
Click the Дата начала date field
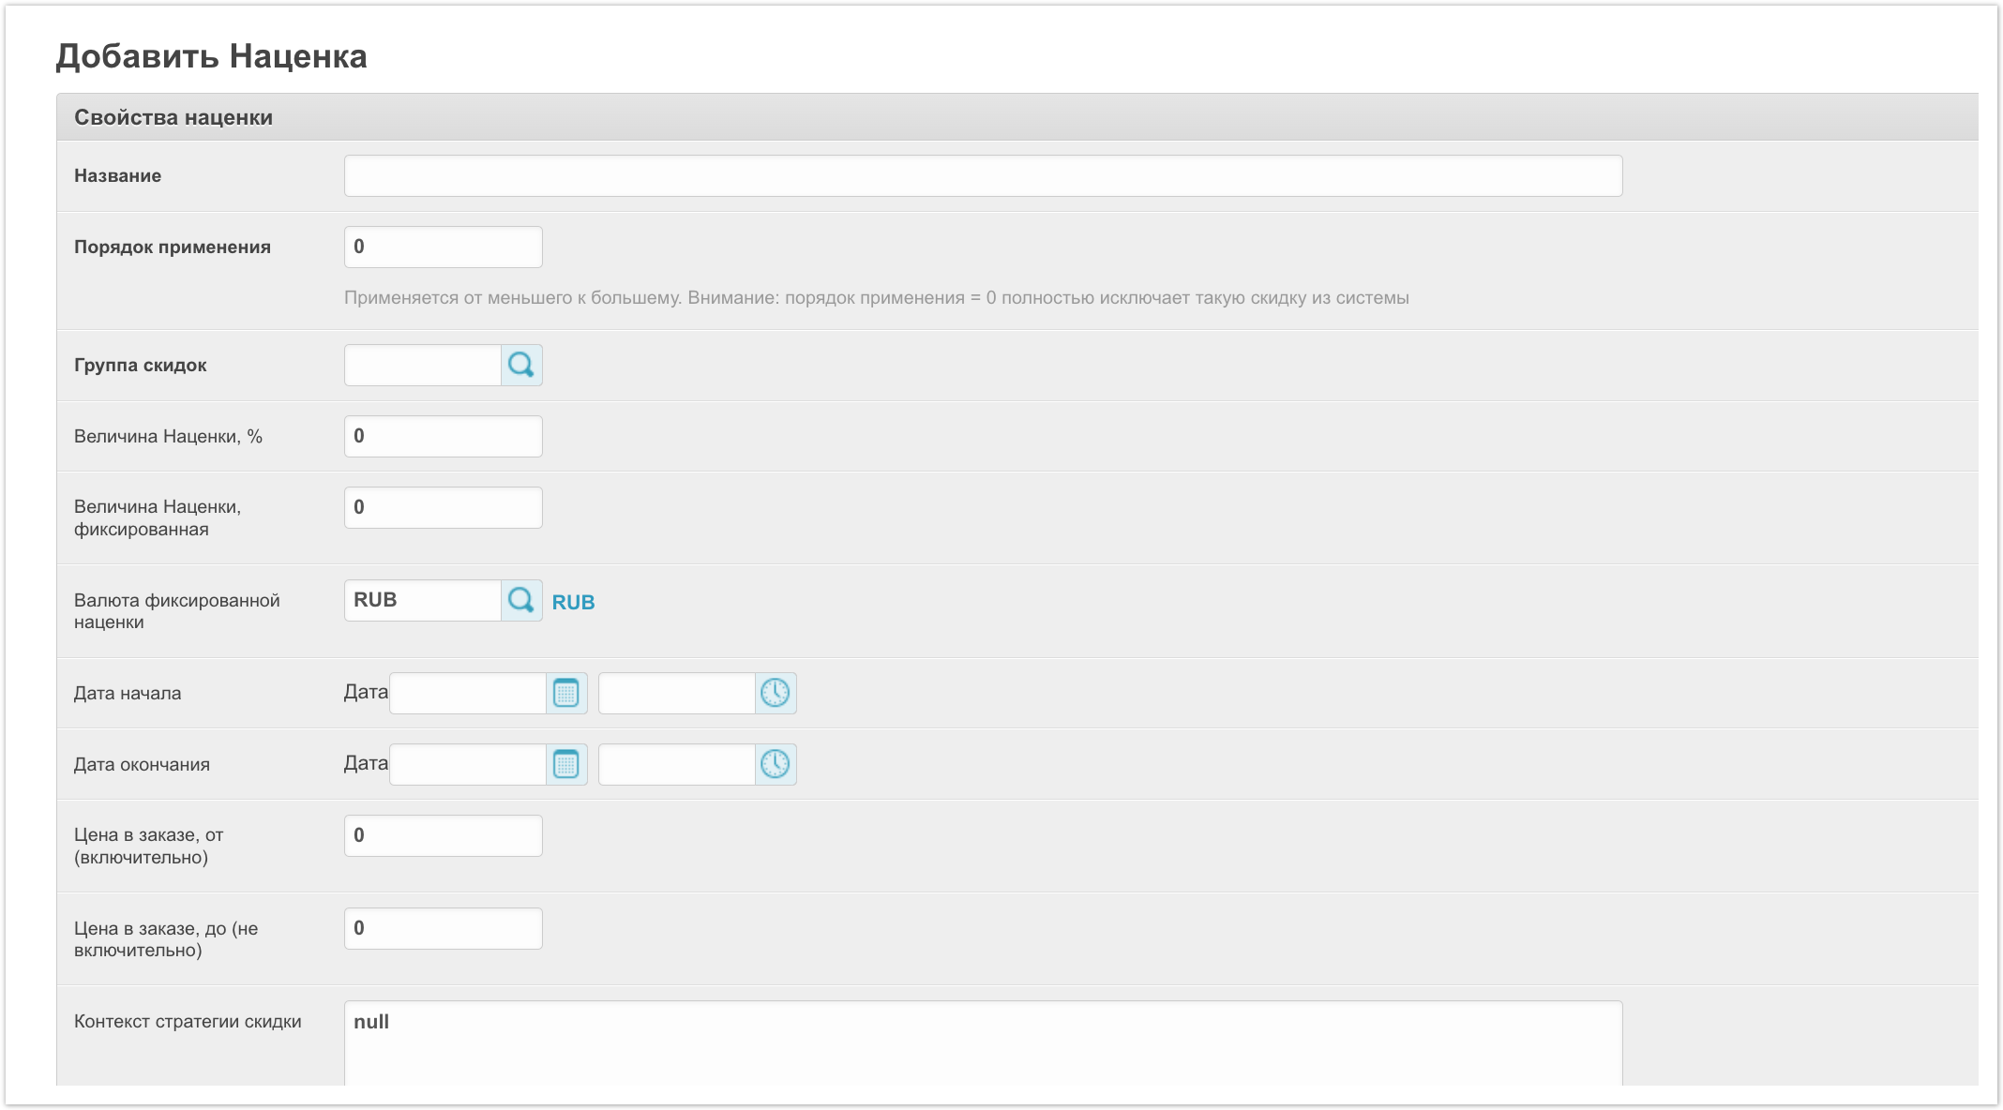tap(467, 693)
